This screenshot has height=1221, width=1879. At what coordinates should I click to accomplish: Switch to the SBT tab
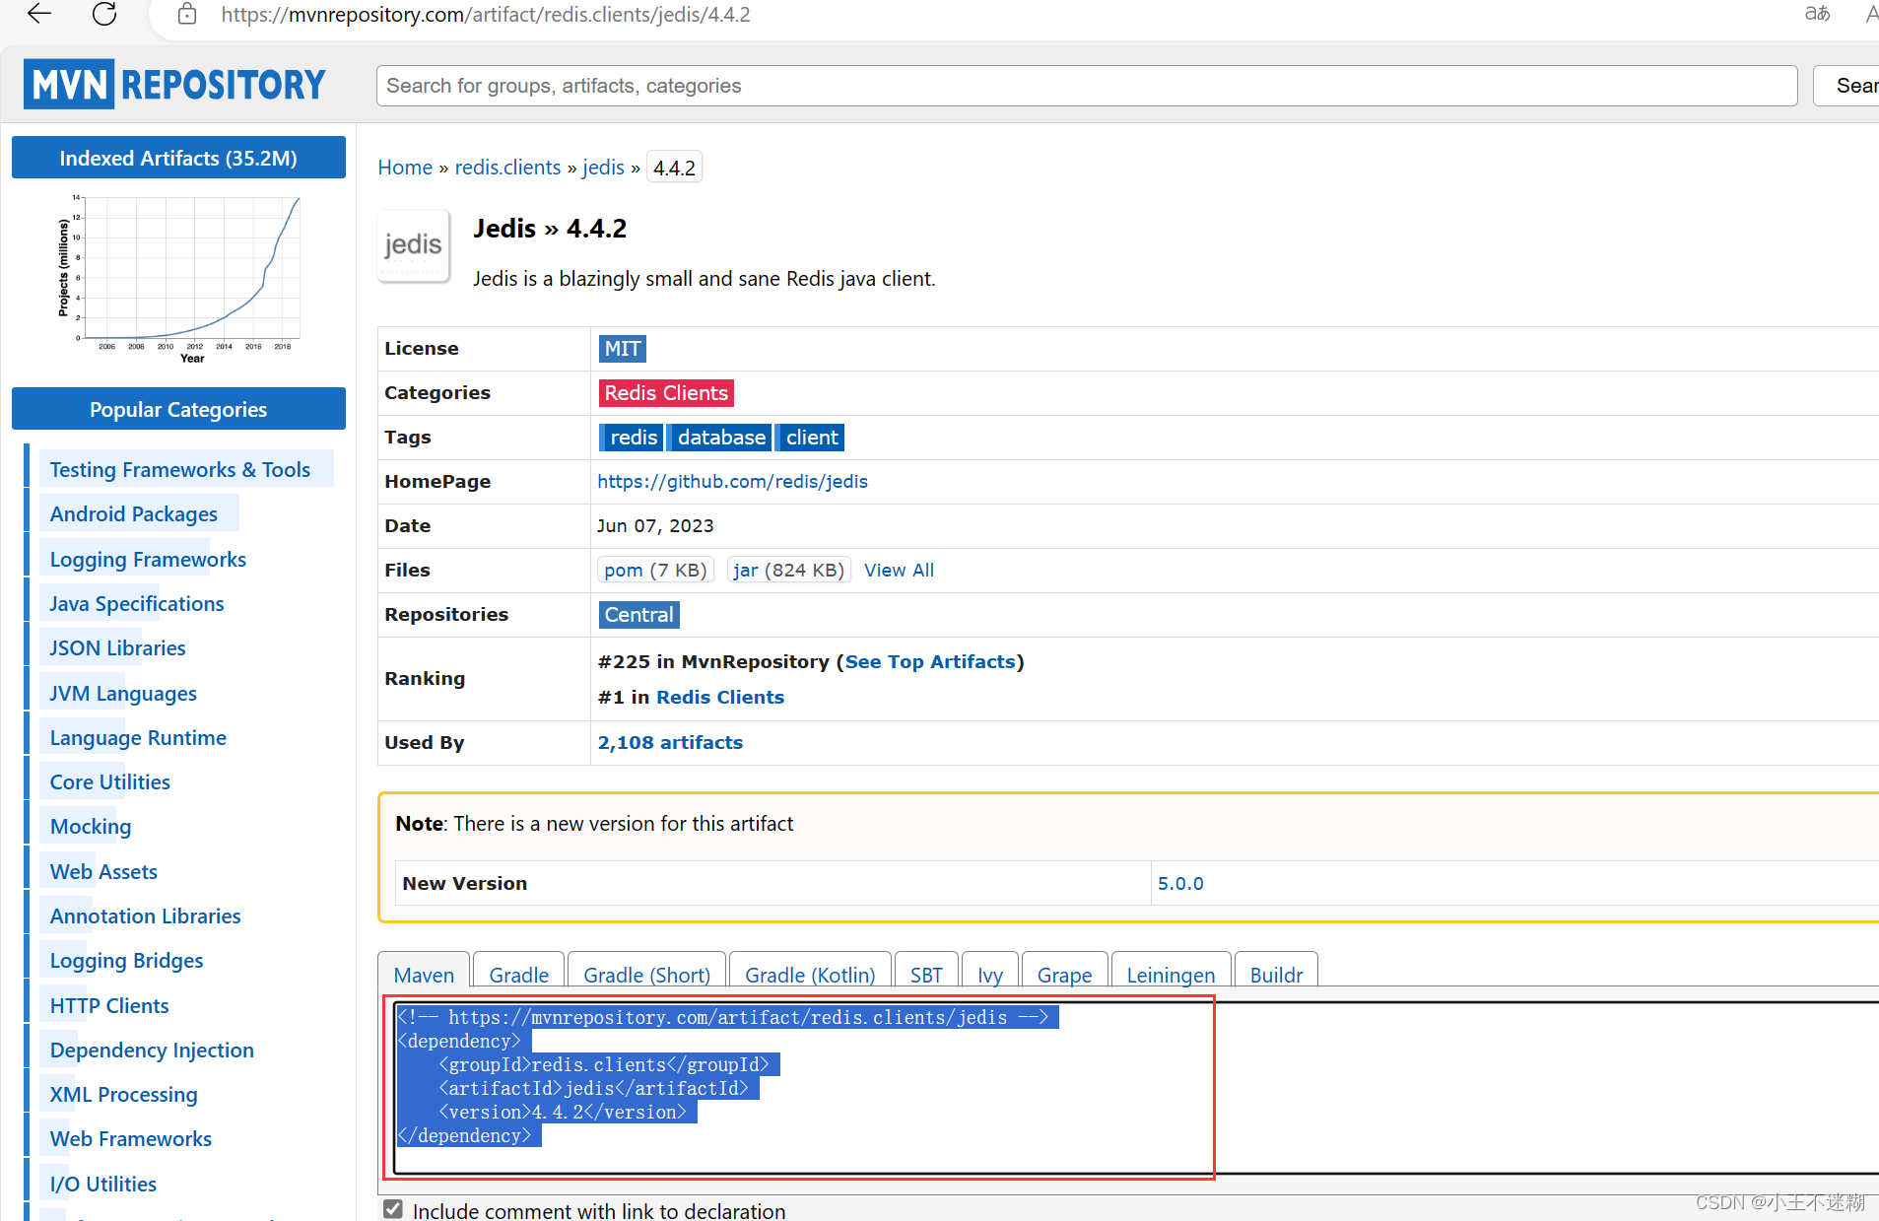click(x=926, y=974)
